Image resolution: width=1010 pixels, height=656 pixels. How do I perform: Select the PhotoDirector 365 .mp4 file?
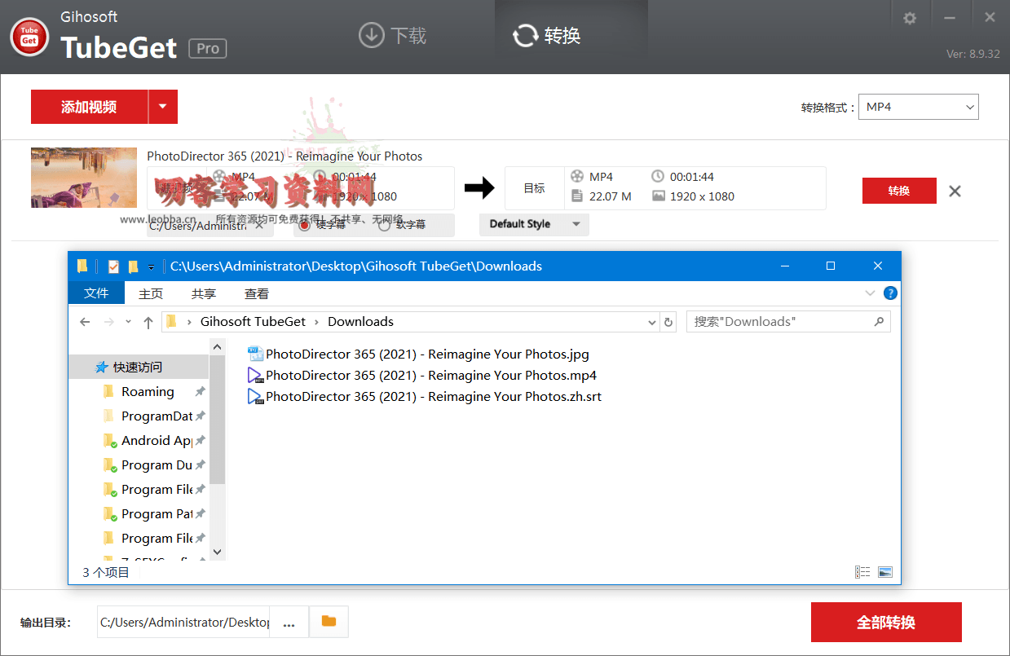[x=430, y=376]
